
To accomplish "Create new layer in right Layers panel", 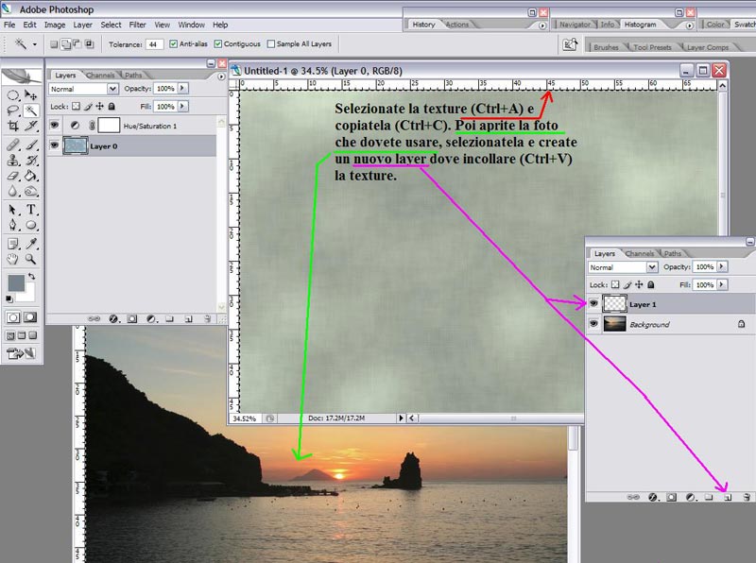I will point(728,497).
